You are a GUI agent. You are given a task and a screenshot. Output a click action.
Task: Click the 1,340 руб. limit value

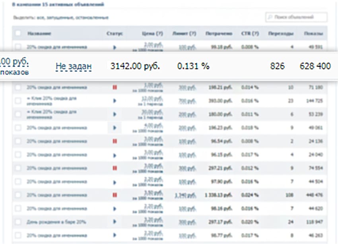(185, 195)
